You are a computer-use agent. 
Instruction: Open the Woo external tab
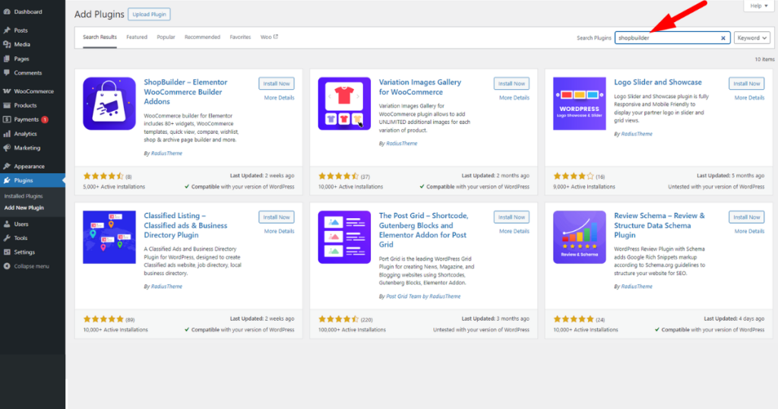tap(269, 37)
